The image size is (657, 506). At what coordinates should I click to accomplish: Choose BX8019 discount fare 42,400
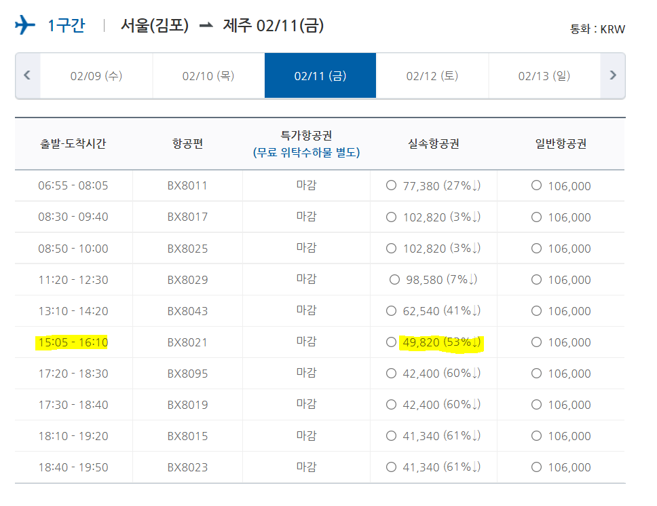coord(391,405)
